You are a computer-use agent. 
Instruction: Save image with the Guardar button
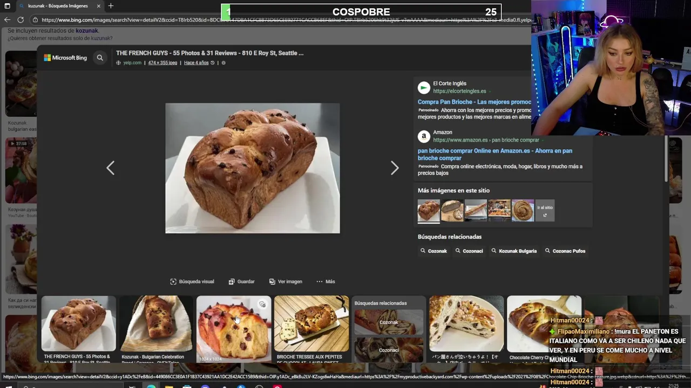click(x=241, y=281)
